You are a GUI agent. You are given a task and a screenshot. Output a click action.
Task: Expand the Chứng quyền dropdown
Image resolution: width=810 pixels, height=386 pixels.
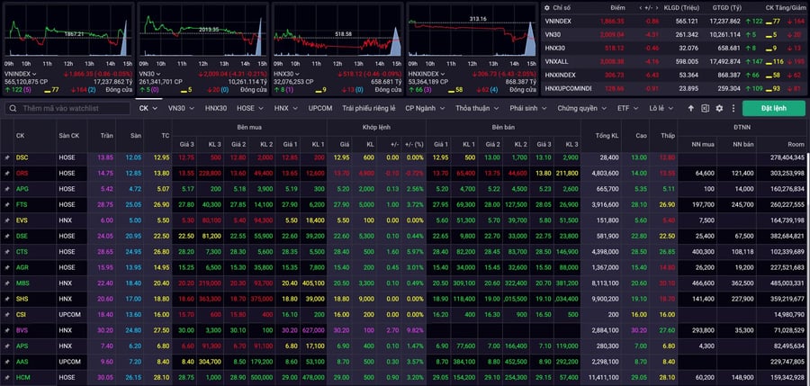tap(581, 109)
